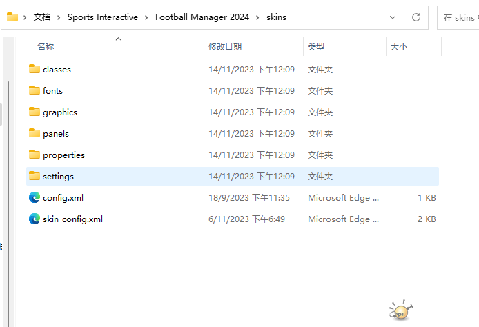Screen dimensions: 479x327
Task: Click the properties folder icon
Action: point(35,155)
